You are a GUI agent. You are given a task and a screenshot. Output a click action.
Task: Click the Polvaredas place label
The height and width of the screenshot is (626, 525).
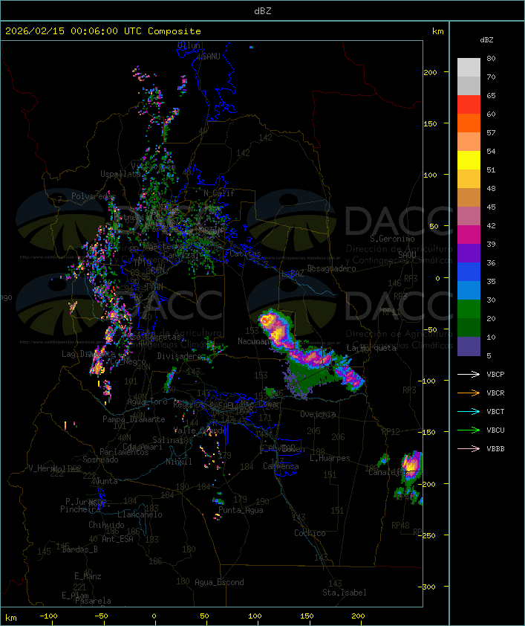pos(94,196)
